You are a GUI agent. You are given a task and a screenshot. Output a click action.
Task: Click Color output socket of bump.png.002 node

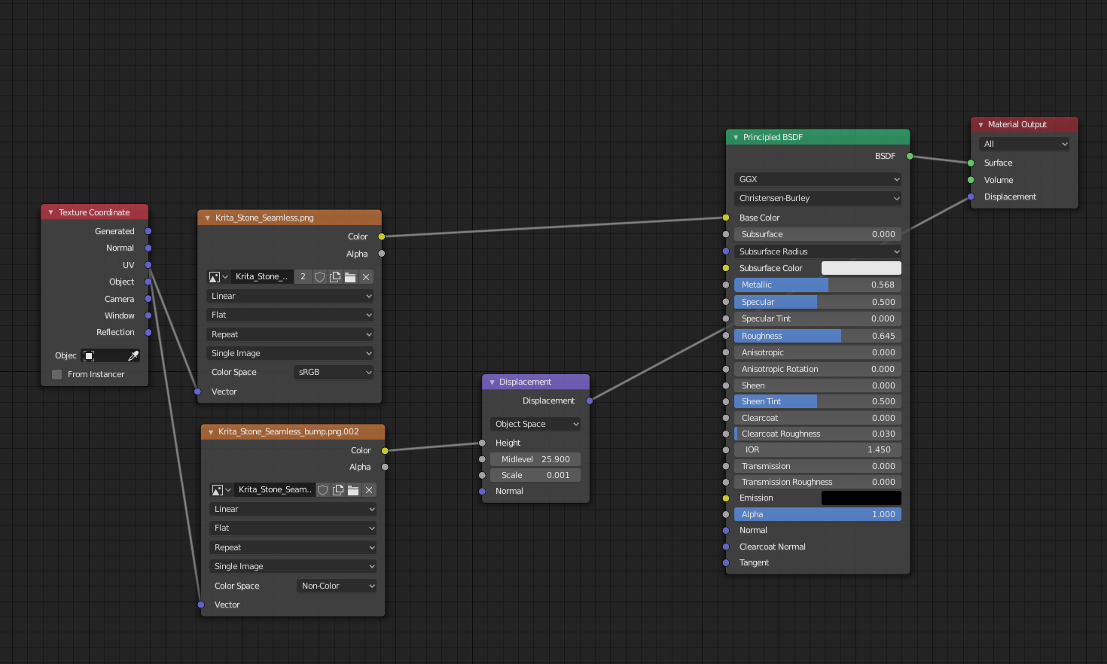pos(385,450)
